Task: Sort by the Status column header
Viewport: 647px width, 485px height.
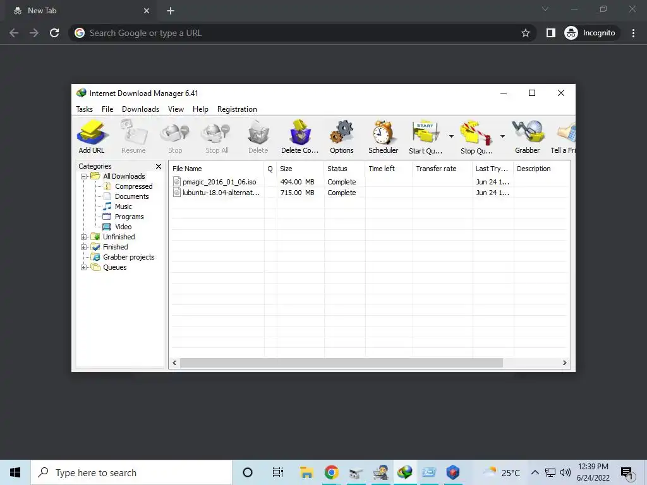Action: click(344, 169)
